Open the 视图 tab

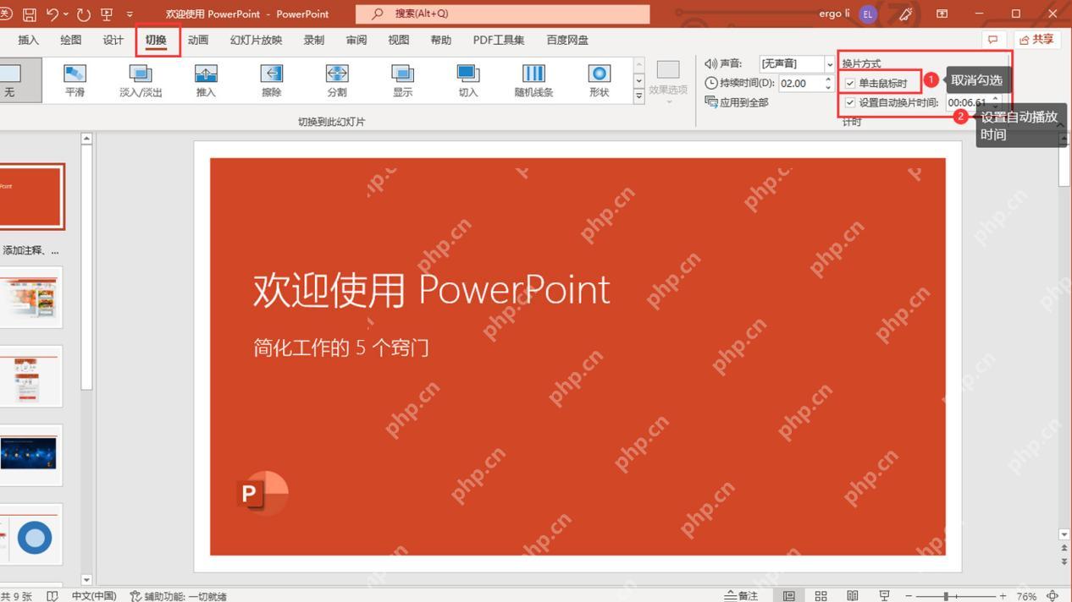click(x=399, y=40)
